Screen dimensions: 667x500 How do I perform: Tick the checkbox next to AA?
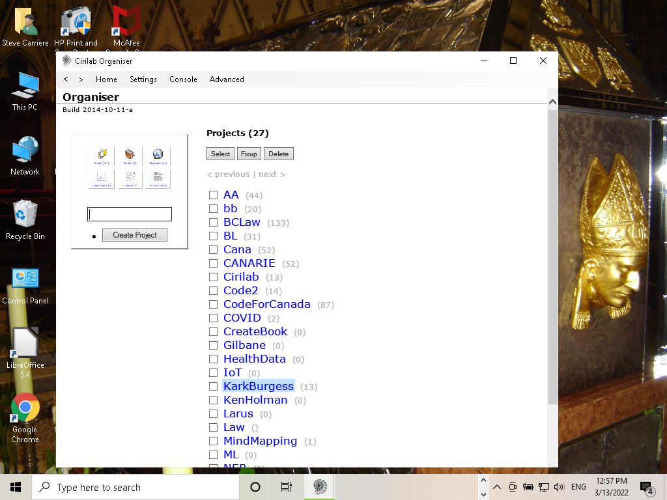pyautogui.click(x=213, y=195)
